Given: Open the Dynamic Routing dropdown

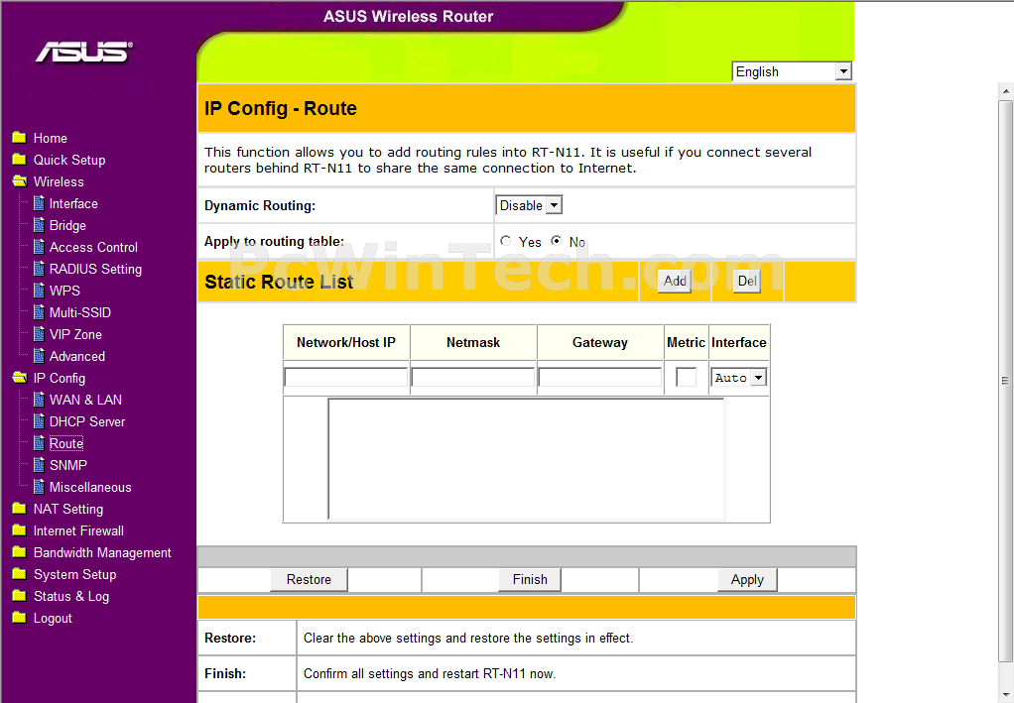Looking at the screenshot, I should tap(529, 205).
